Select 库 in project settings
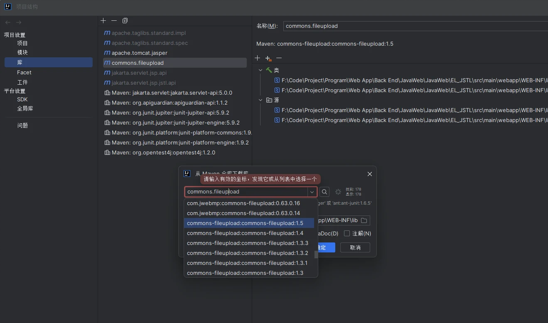Viewport: 548px width, 323px height. tap(49, 62)
